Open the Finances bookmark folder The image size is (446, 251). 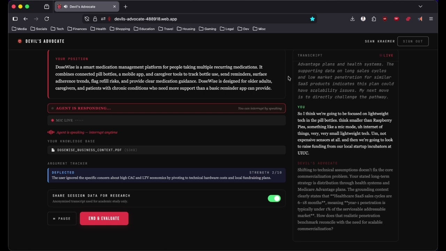coord(77,29)
